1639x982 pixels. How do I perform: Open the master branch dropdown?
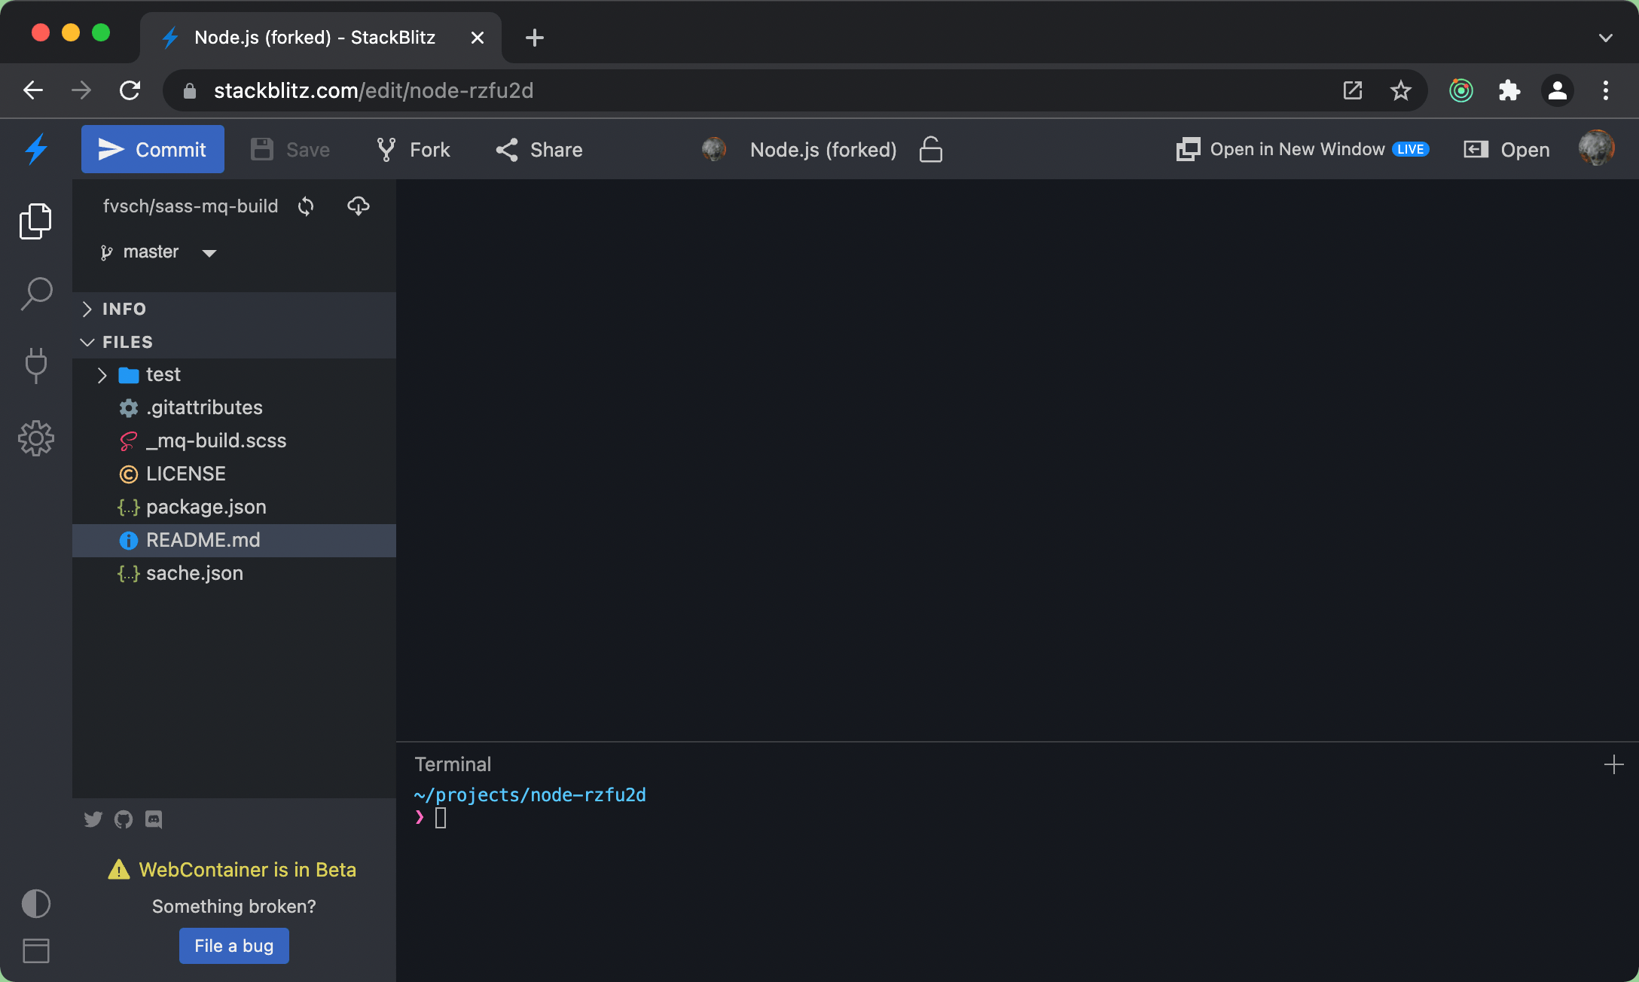(209, 252)
